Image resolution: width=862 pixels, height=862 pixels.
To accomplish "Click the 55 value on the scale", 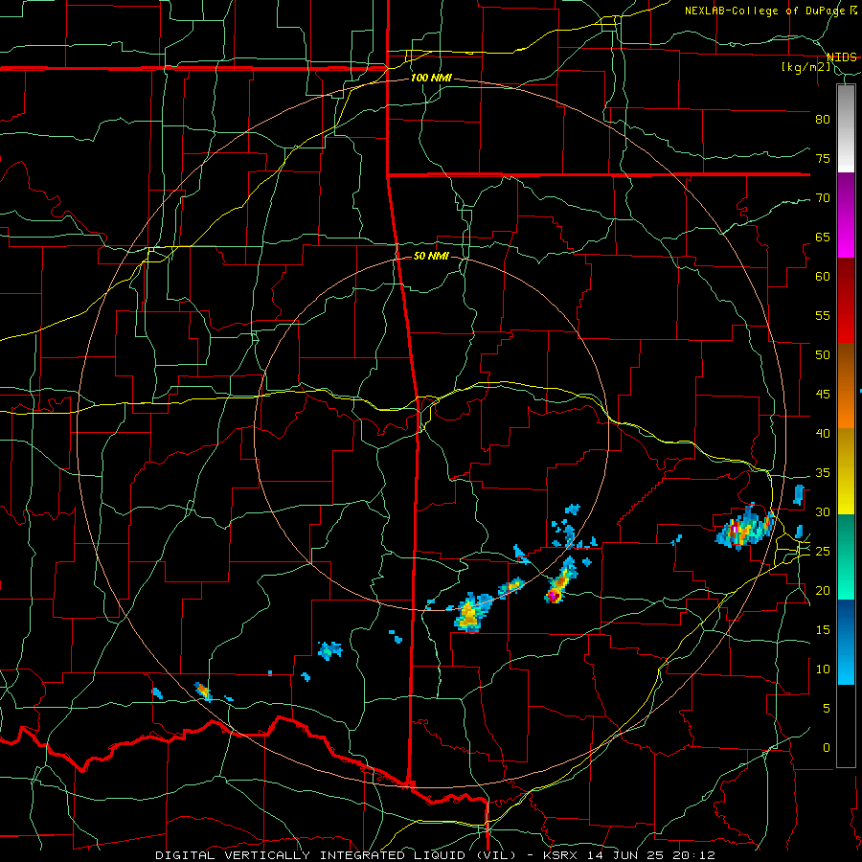I will pos(823,315).
